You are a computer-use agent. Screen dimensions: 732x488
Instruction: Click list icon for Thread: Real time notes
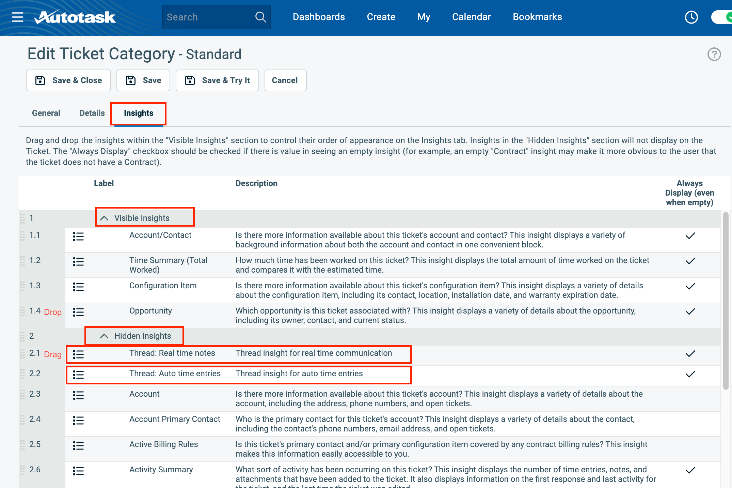[78, 354]
